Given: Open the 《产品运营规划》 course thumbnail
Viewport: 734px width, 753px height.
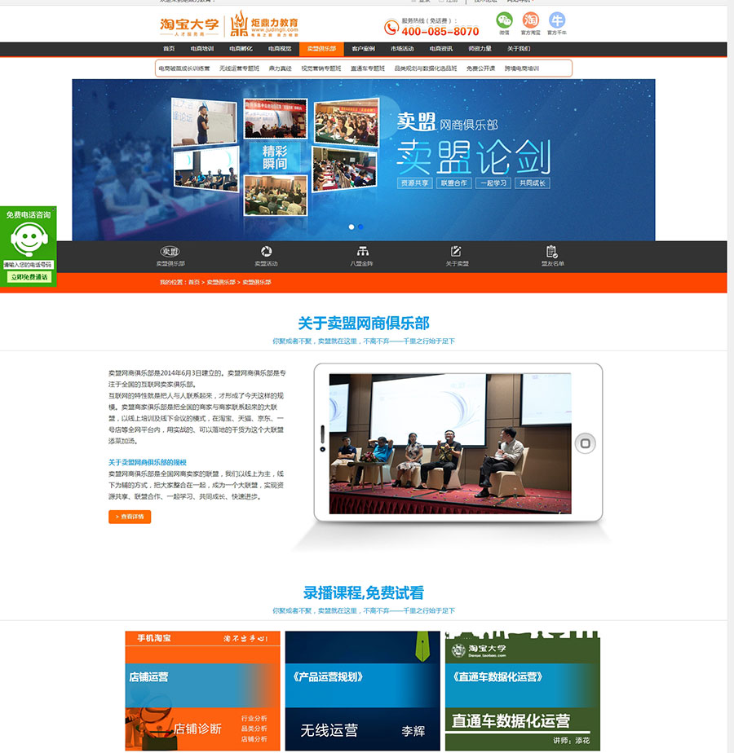Looking at the screenshot, I should click(x=362, y=690).
